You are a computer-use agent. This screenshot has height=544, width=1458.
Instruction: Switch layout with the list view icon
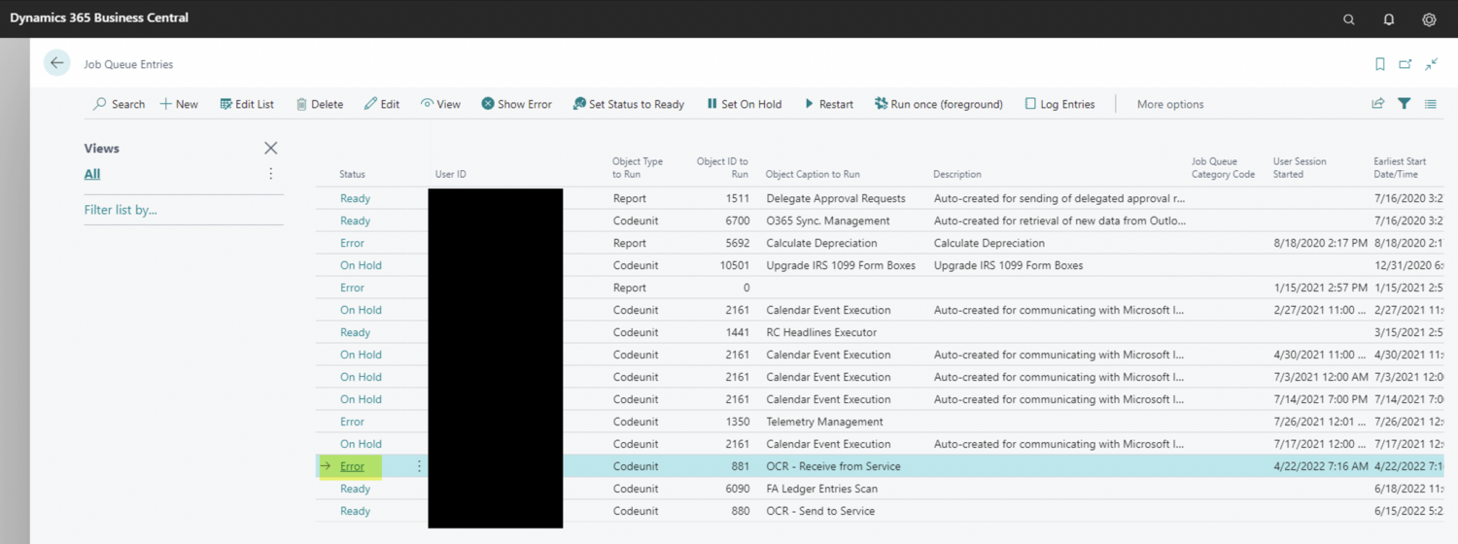[x=1431, y=104]
